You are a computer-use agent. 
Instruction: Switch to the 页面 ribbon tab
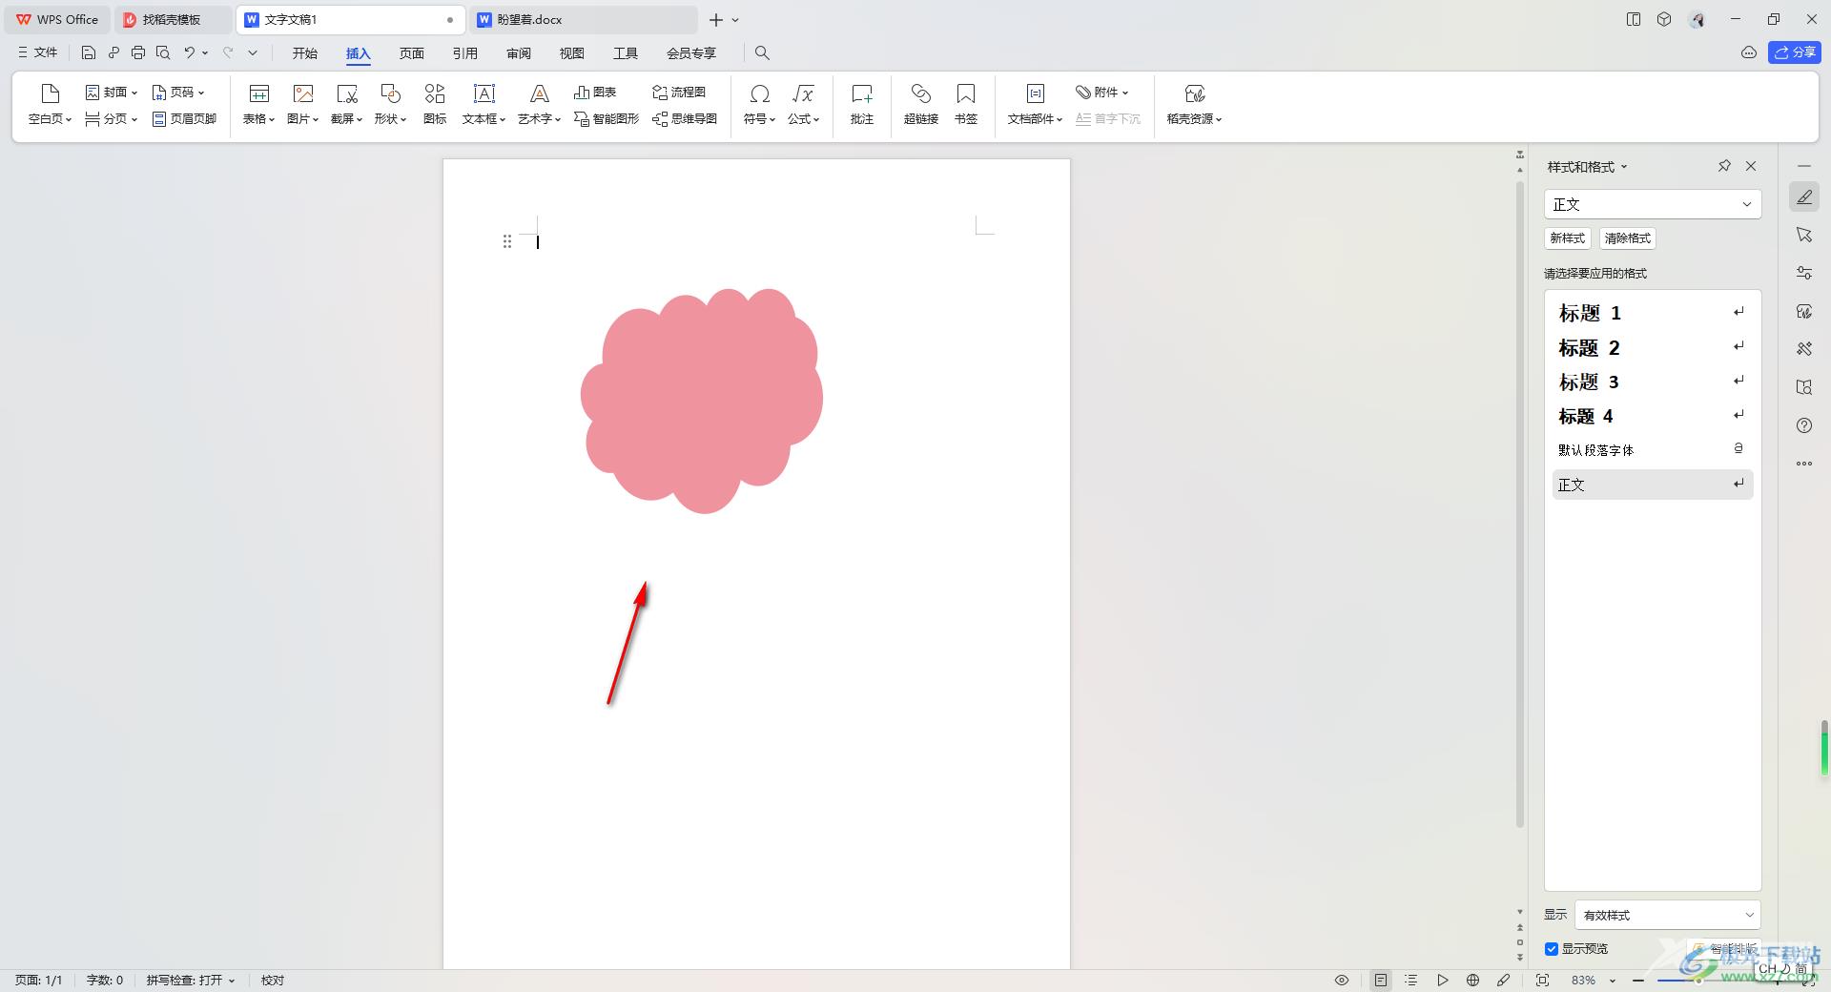pyautogui.click(x=412, y=53)
